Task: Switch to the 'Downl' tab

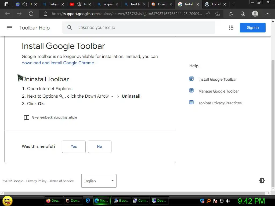Action: pyautogui.click(x=162, y=4)
